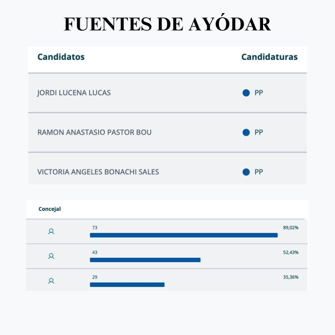Click the 52,43% progress bar
This screenshot has width=335, height=335.
145,260
